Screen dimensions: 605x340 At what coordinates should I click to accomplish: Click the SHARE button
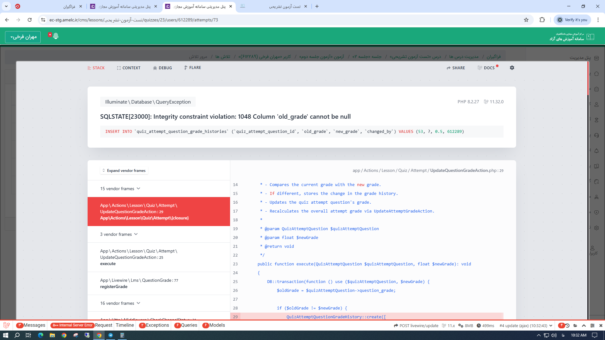456,68
